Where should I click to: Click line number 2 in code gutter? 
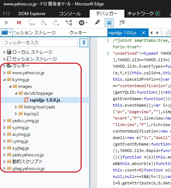(x=108, y=53)
